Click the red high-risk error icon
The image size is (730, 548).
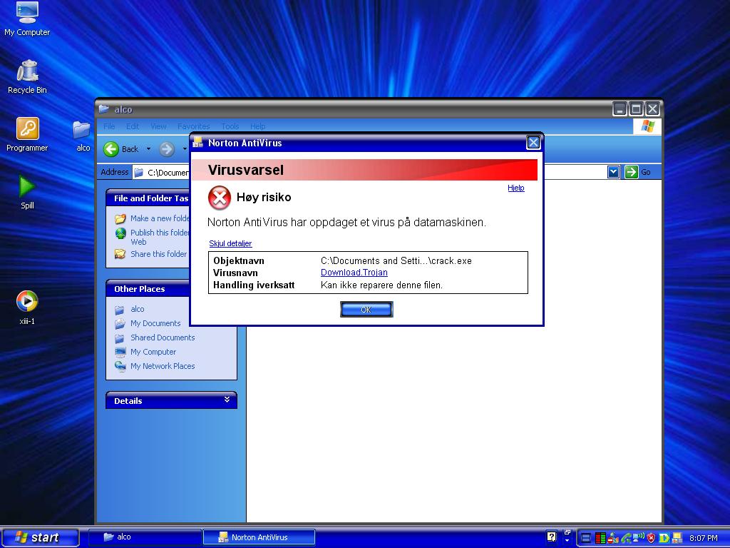[220, 198]
